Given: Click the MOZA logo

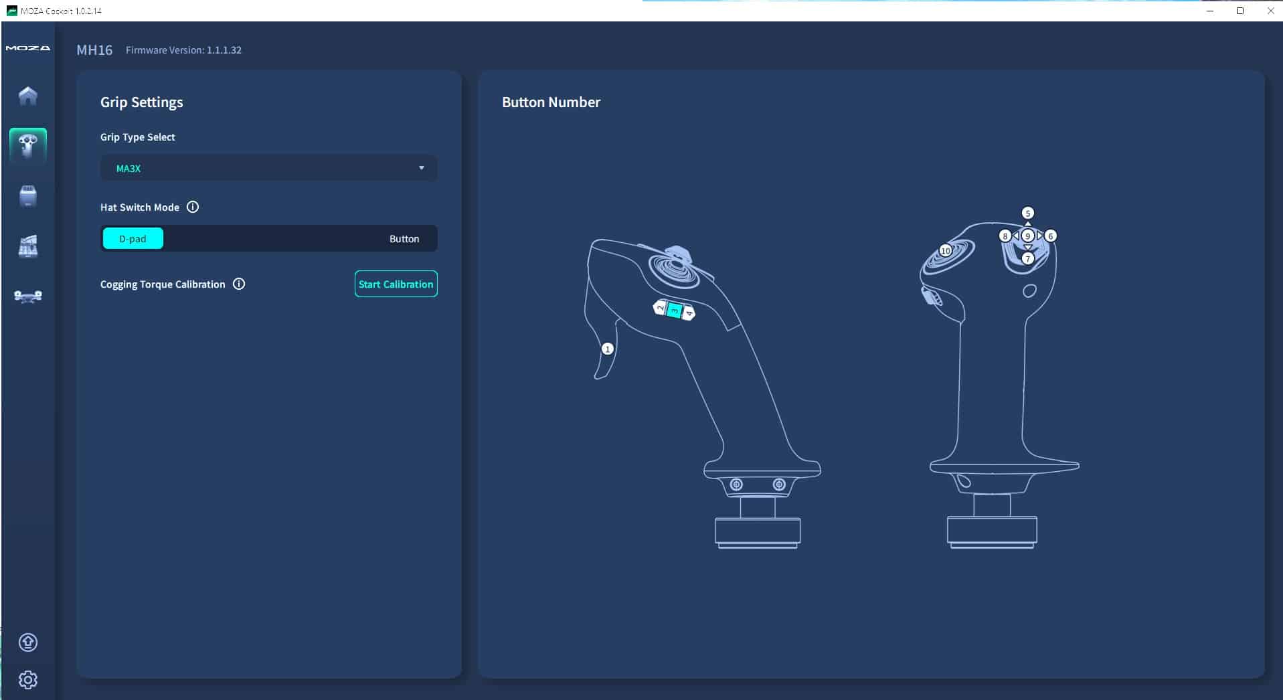Looking at the screenshot, I should pos(27,48).
